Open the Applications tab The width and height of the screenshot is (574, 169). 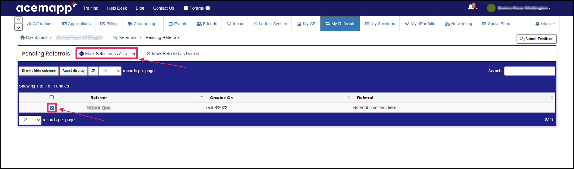coord(76,24)
